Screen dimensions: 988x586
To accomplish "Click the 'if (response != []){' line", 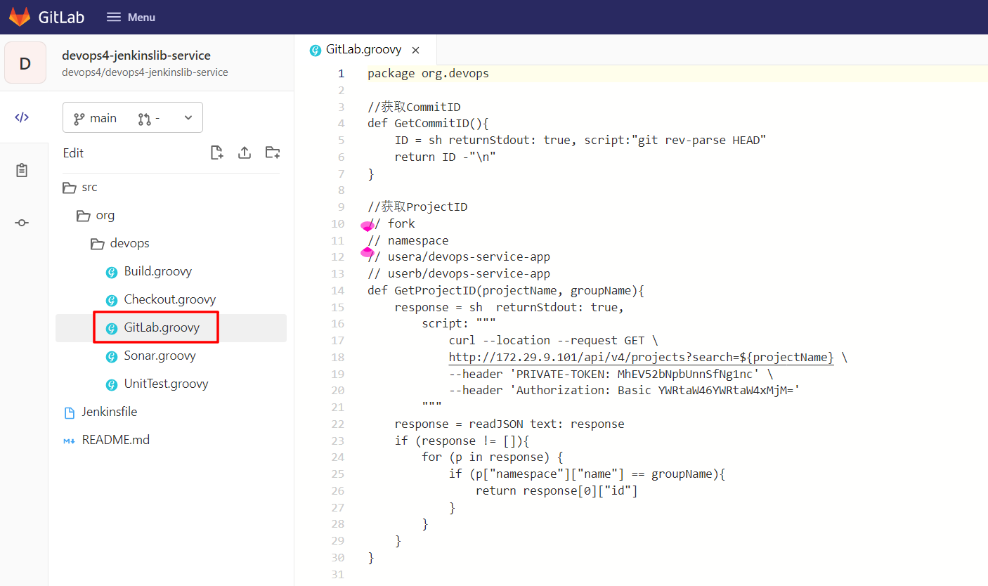I will [x=462, y=441].
